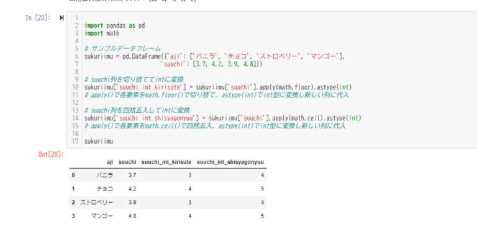Select the ストロベリー row in the output table
Image resolution: width=477 pixels, height=227 pixels.
click(x=168, y=203)
